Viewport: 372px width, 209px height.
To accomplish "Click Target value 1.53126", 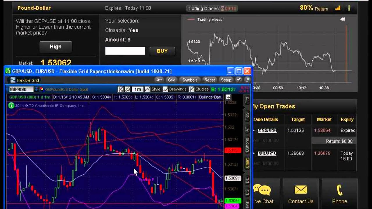I will coord(296,130).
